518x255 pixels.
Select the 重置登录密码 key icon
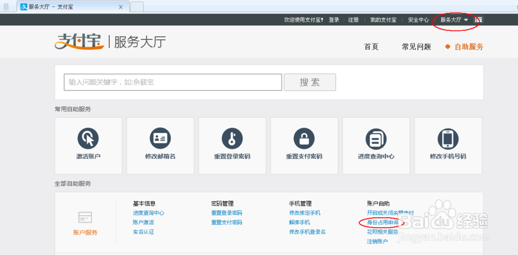click(x=232, y=138)
